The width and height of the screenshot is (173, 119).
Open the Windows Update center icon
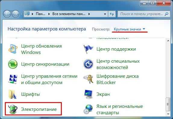(13, 49)
